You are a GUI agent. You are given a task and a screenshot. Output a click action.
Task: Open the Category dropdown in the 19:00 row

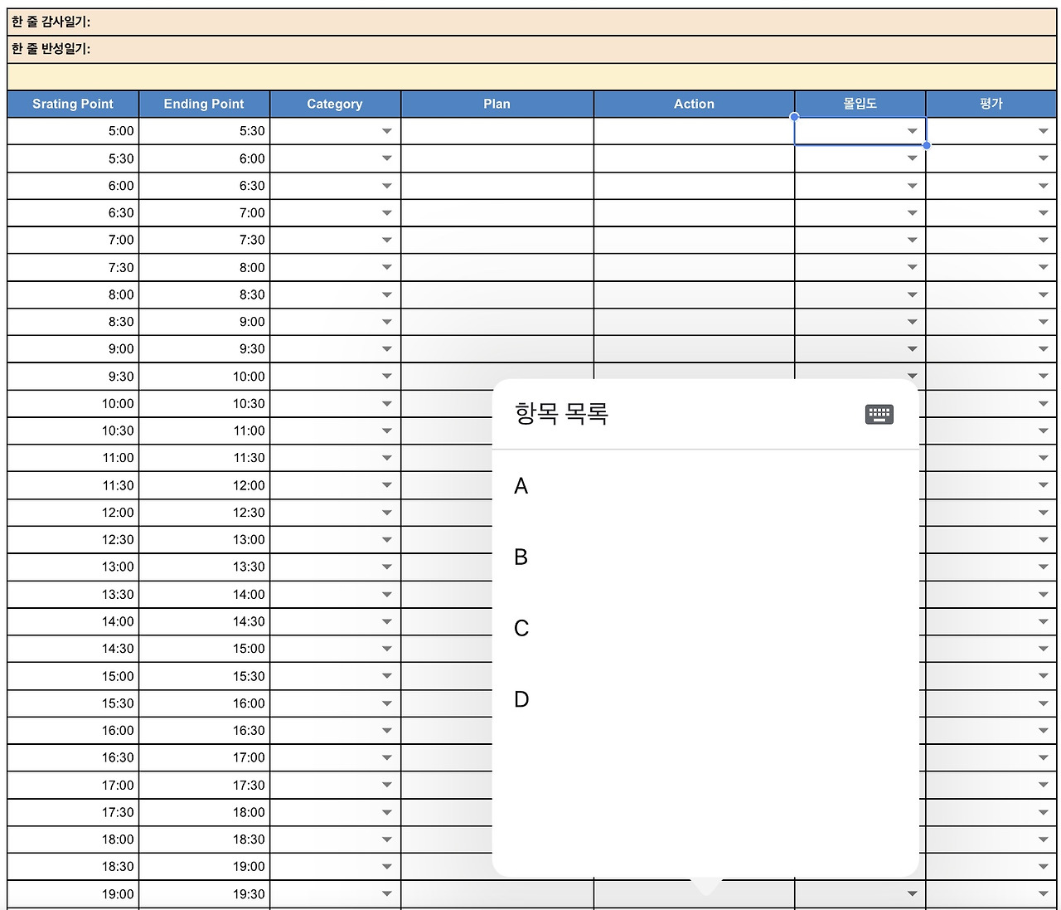[386, 894]
